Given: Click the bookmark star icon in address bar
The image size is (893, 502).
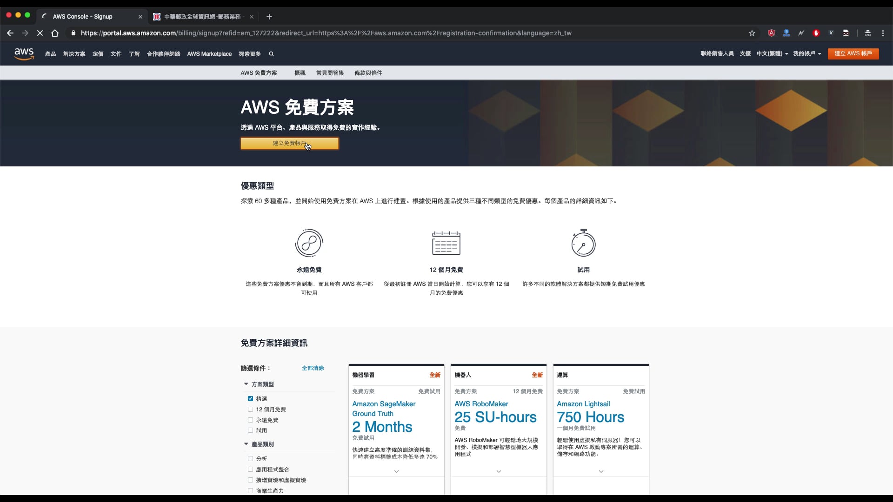Looking at the screenshot, I should tap(752, 33).
